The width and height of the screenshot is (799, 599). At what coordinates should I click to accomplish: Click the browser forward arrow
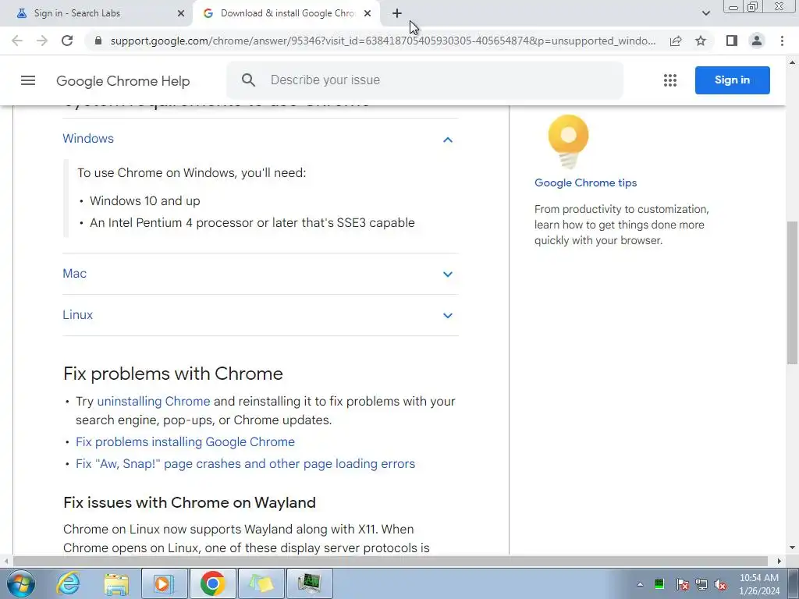[42, 41]
